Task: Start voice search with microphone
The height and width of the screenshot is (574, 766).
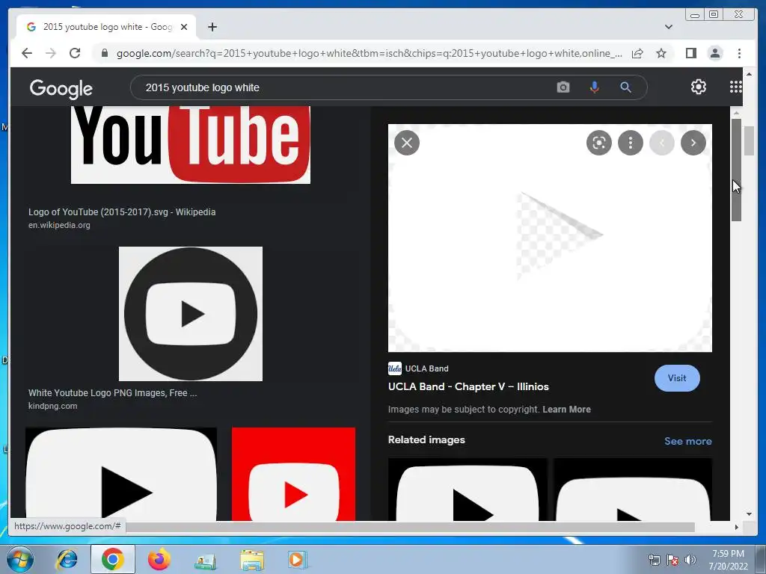Action: coord(594,87)
